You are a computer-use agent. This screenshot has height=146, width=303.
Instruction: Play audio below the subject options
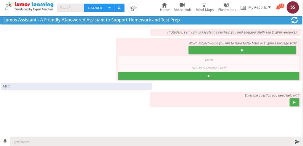pos(209,76)
